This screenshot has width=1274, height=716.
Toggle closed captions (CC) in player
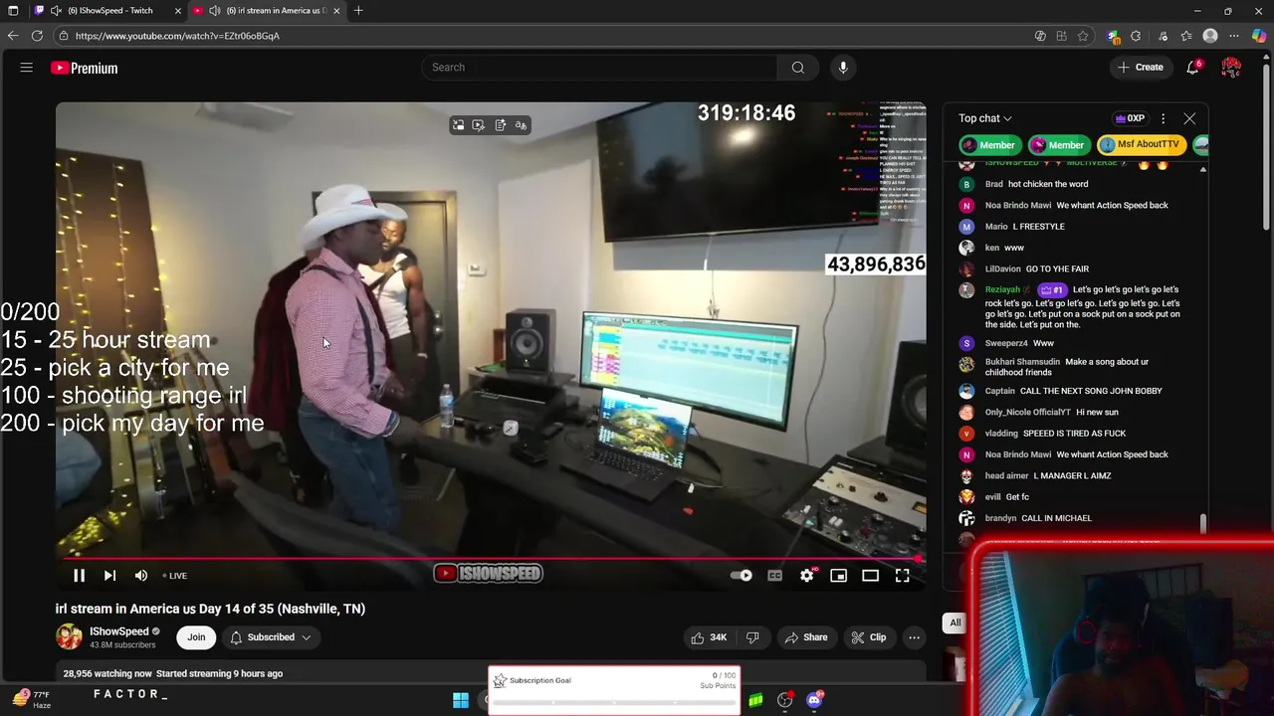coord(774,575)
